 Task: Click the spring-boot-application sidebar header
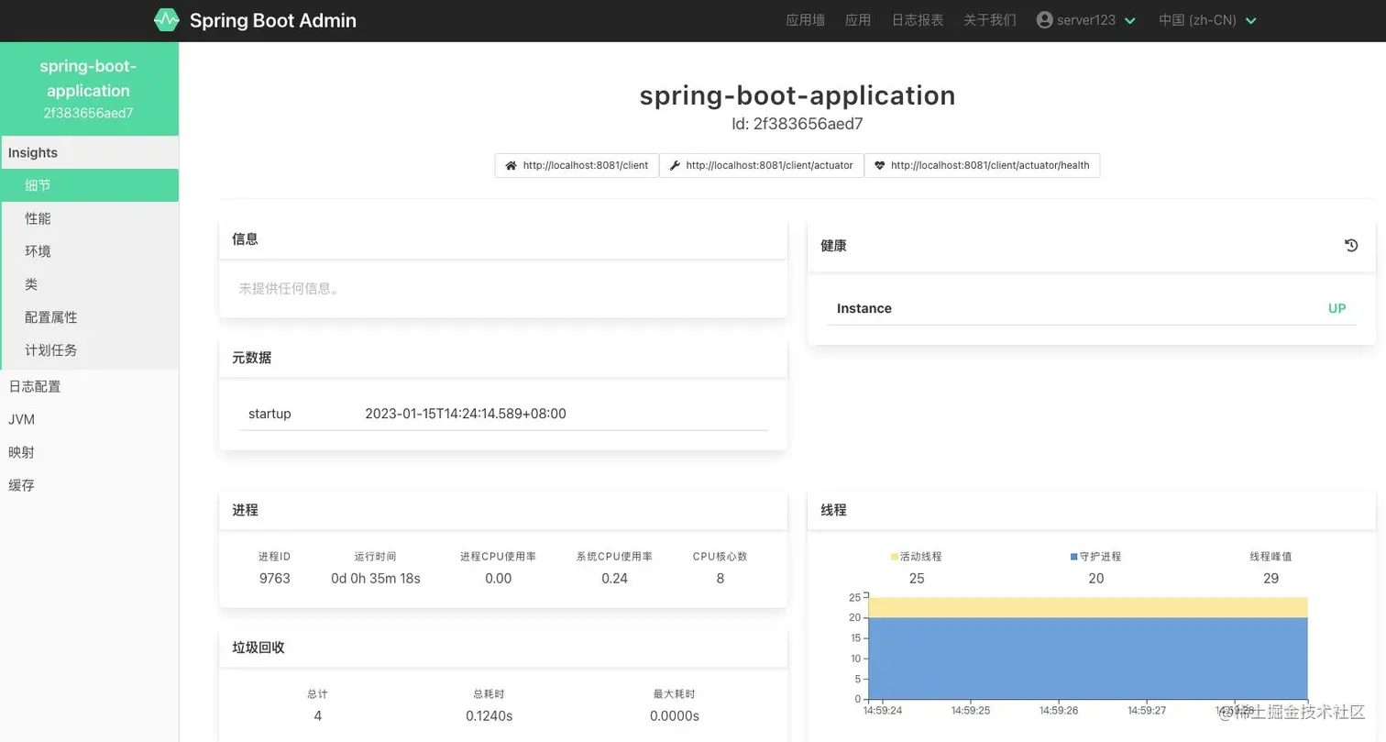89,89
